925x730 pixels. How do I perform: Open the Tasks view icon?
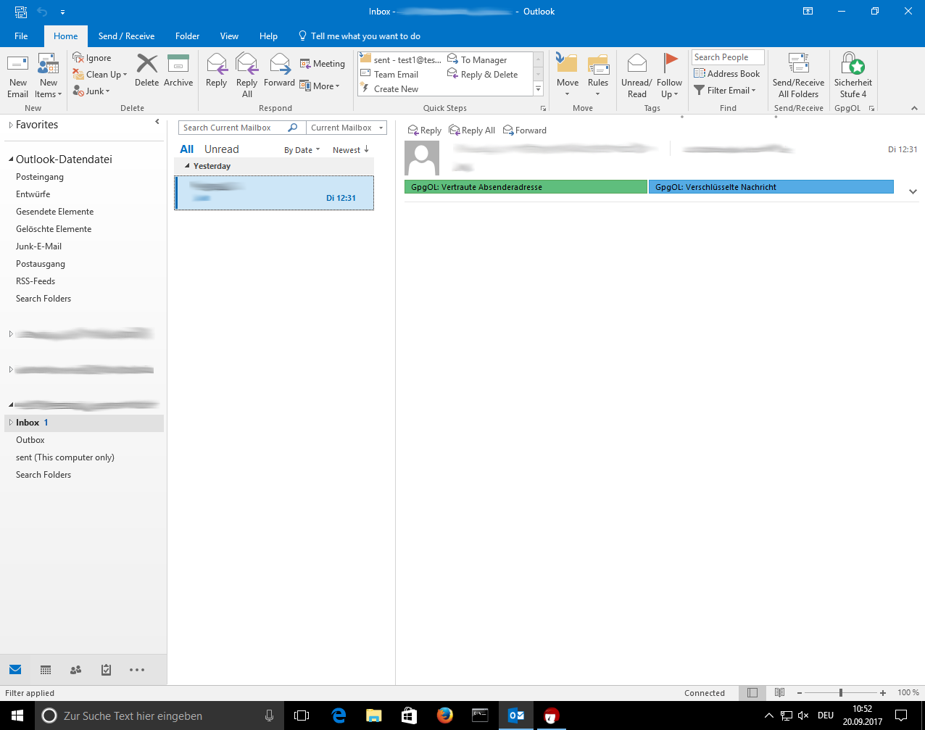click(x=106, y=670)
